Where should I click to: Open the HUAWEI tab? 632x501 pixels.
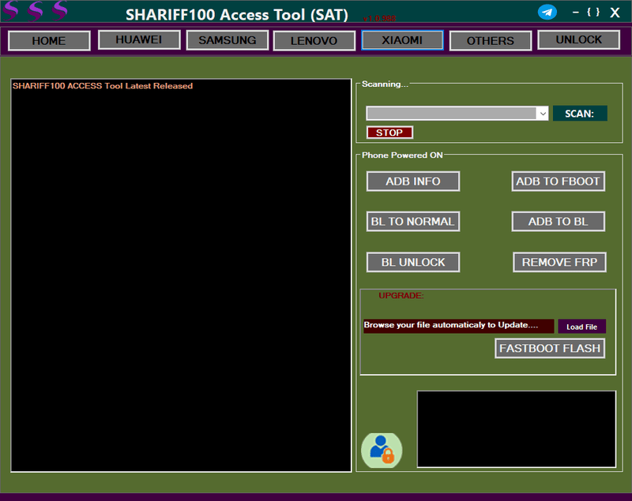[138, 40]
